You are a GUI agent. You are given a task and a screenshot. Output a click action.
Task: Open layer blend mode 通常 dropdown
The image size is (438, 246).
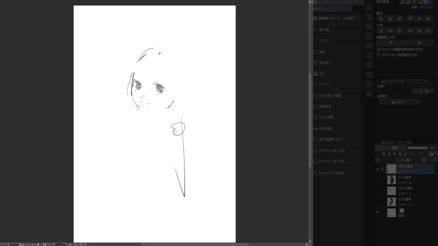pos(396,148)
